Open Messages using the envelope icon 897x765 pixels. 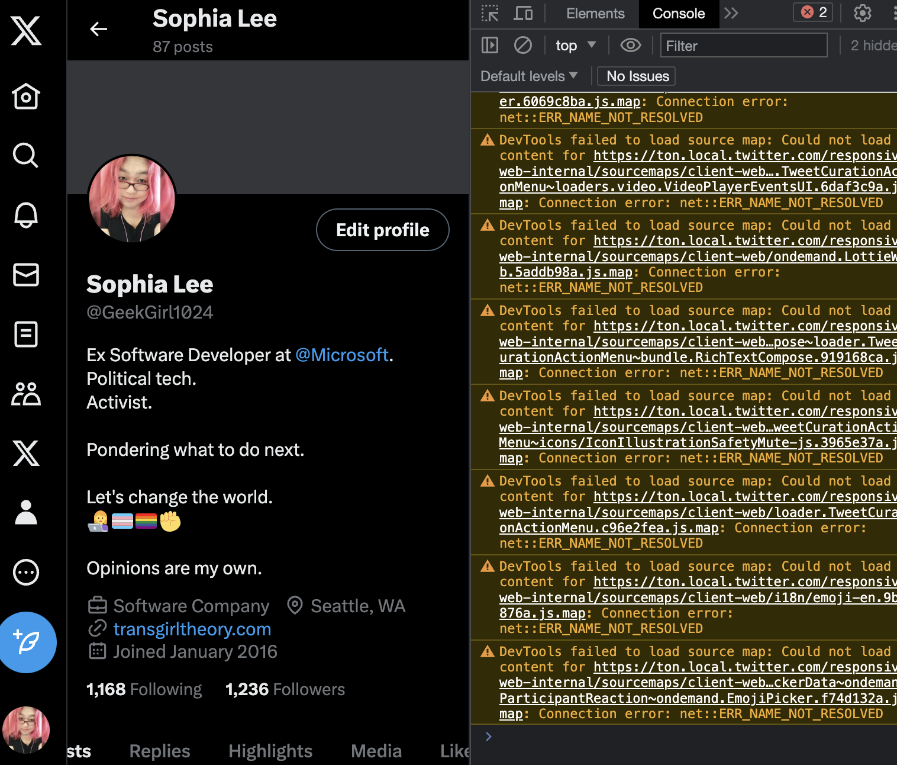[x=26, y=275]
